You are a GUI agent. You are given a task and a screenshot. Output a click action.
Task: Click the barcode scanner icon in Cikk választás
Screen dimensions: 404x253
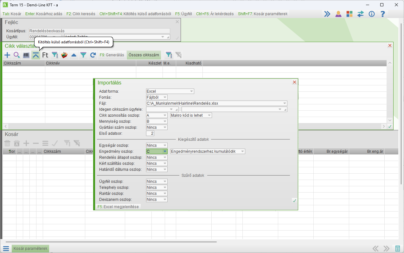coord(26,55)
